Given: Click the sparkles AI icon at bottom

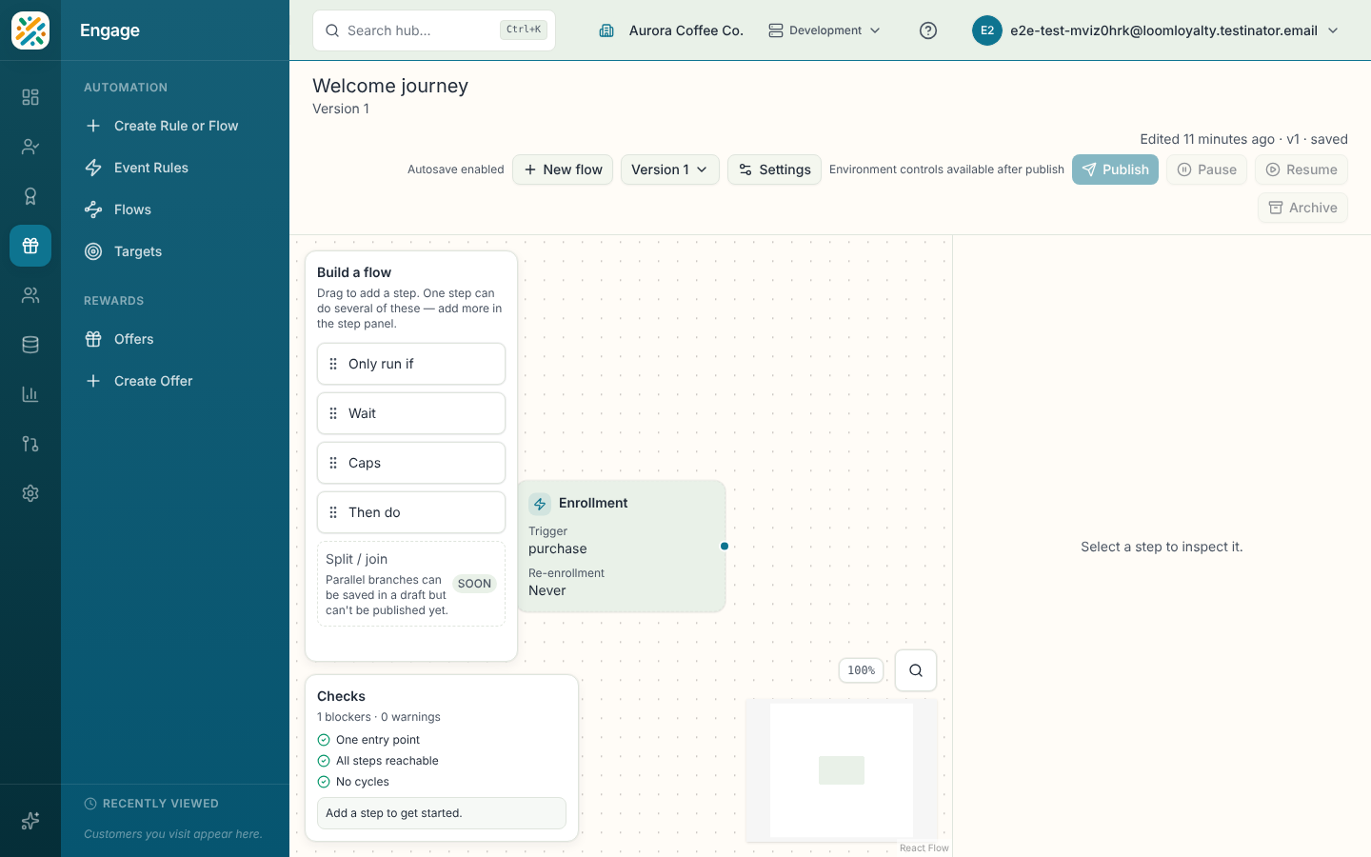Looking at the screenshot, I should click(30, 821).
